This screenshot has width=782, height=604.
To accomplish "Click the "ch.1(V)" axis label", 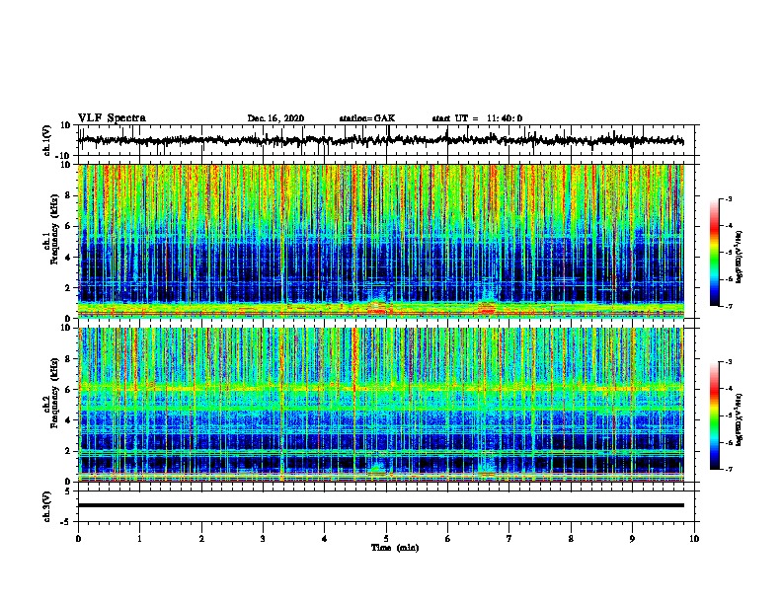I will 46,140.
